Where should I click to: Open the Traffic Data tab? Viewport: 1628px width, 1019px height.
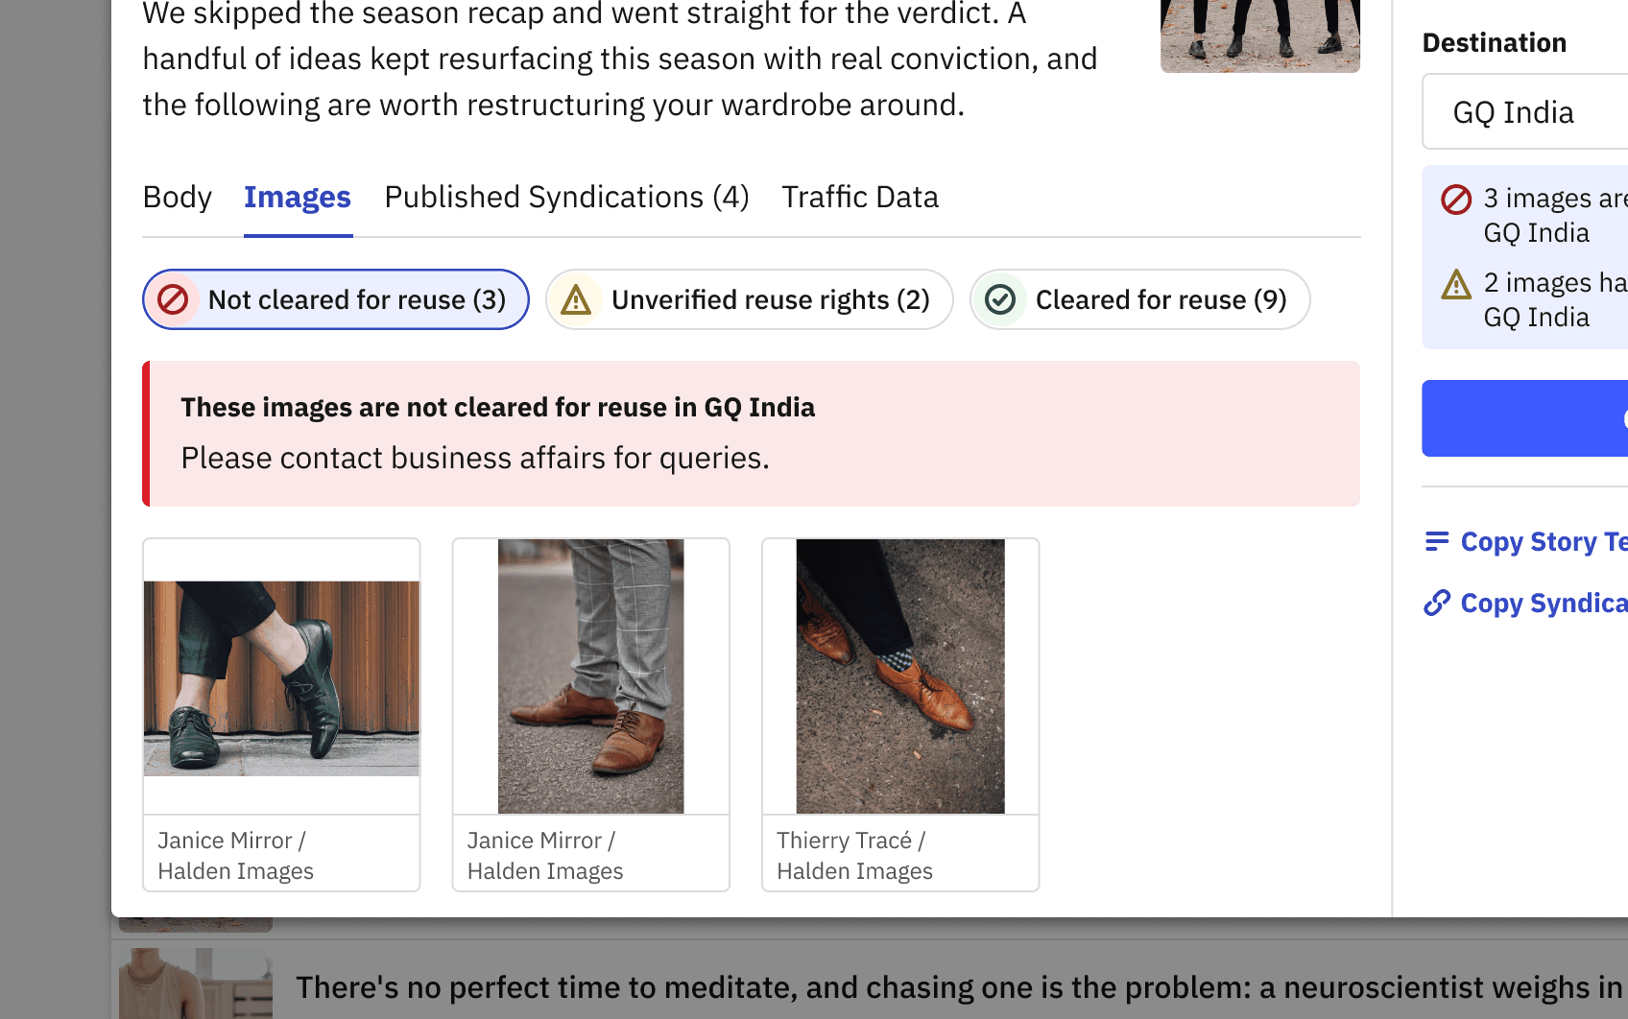(x=860, y=197)
